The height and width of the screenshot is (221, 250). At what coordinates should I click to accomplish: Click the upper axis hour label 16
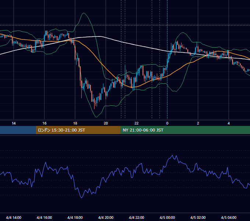tap(44, 123)
